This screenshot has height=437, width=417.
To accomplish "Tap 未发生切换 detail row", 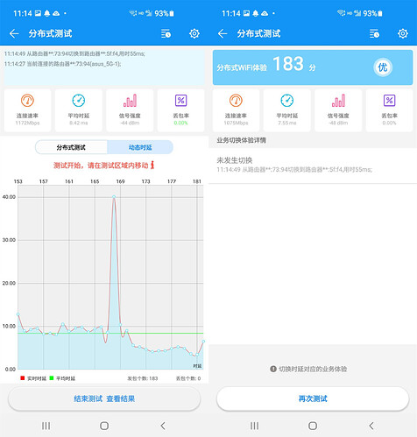I will 313,165.
